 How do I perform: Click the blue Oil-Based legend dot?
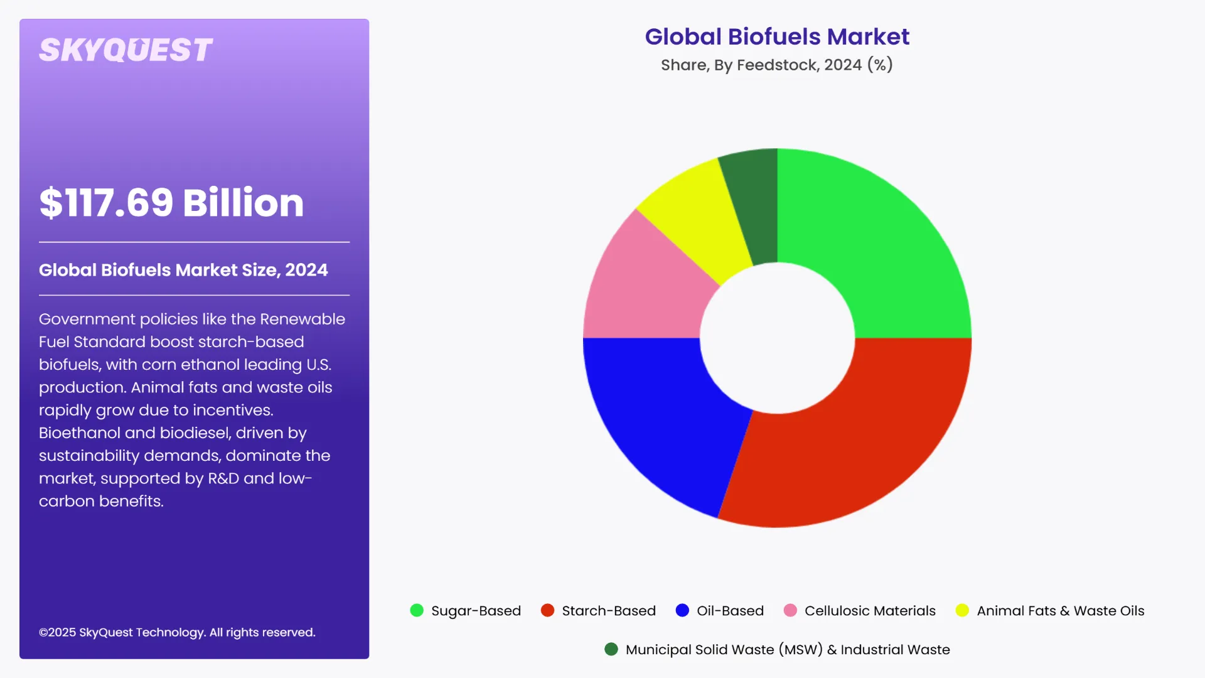(682, 610)
